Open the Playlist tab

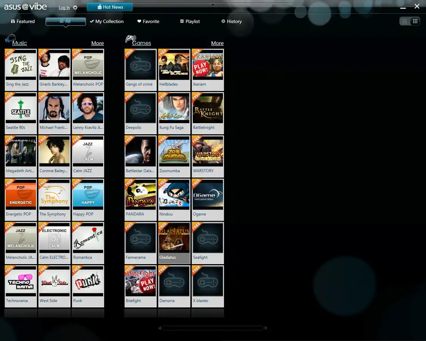[x=190, y=22]
